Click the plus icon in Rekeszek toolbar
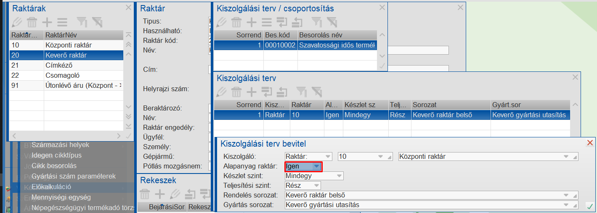Screen dimensions: 597x213 [x=160, y=194]
